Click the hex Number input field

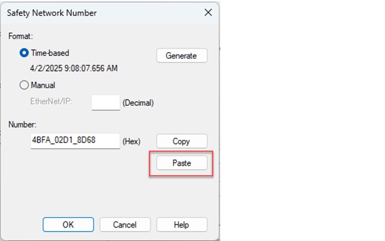[x=75, y=141]
